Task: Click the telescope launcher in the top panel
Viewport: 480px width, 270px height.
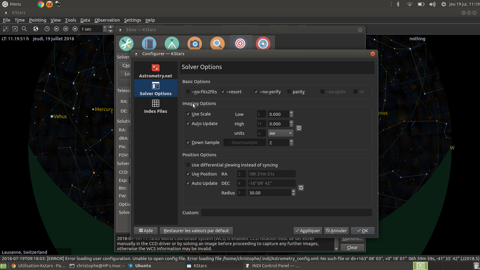Action: [58, 4]
